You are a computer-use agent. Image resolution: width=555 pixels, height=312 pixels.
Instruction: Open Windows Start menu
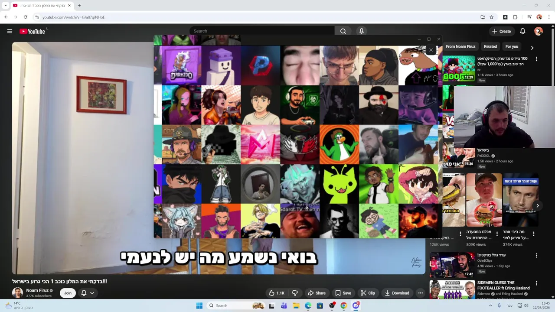[x=199, y=305]
